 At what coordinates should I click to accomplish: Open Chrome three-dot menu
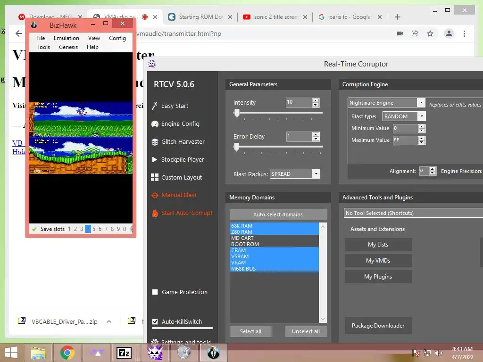pyautogui.click(x=464, y=33)
